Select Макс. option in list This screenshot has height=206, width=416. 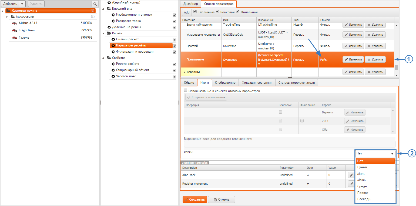tap(375, 180)
